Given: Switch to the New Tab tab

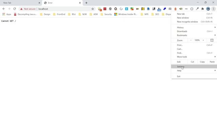Looking at the screenshot, I should pyautogui.click(x=21, y=3).
